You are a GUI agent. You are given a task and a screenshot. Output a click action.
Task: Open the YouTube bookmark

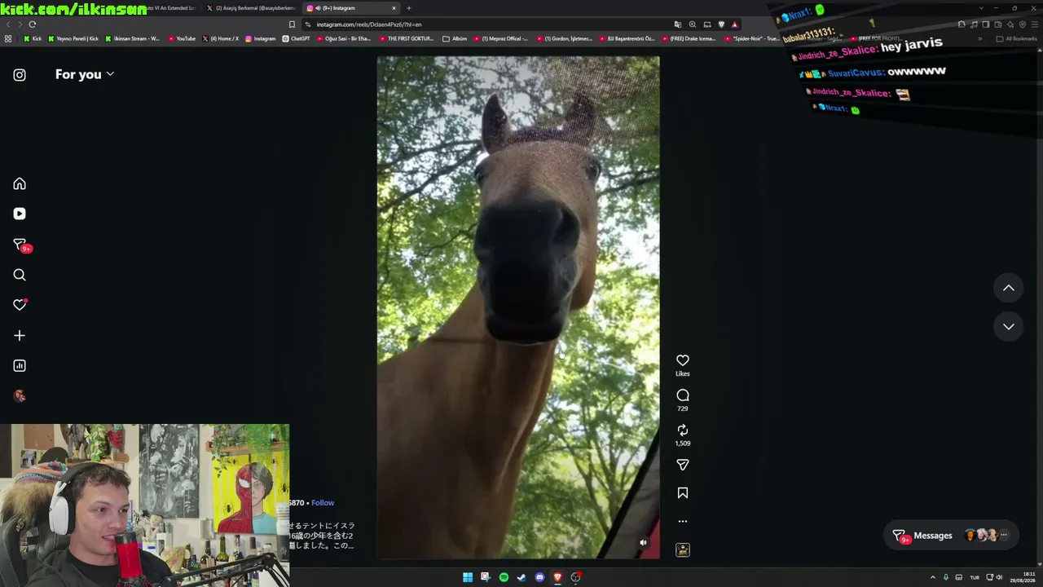tap(182, 38)
